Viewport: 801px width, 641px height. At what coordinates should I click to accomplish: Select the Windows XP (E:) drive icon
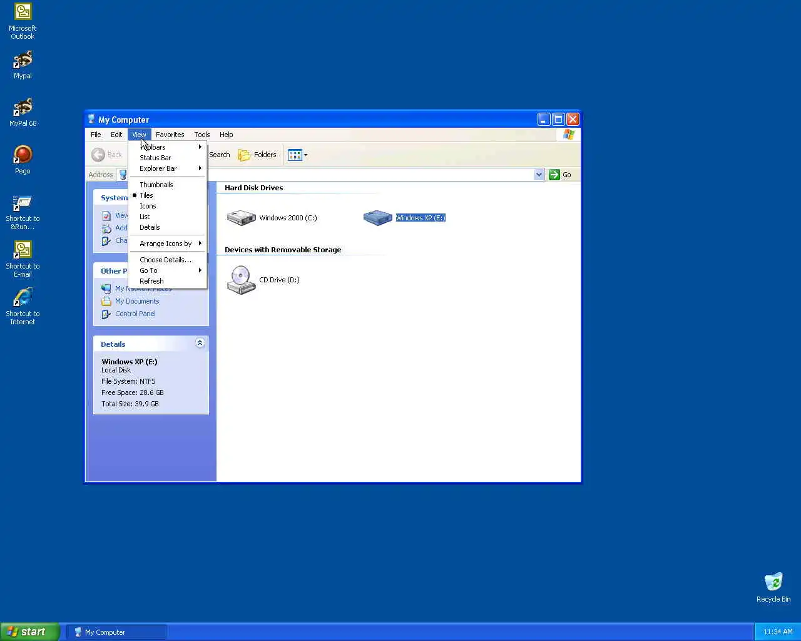pos(377,218)
